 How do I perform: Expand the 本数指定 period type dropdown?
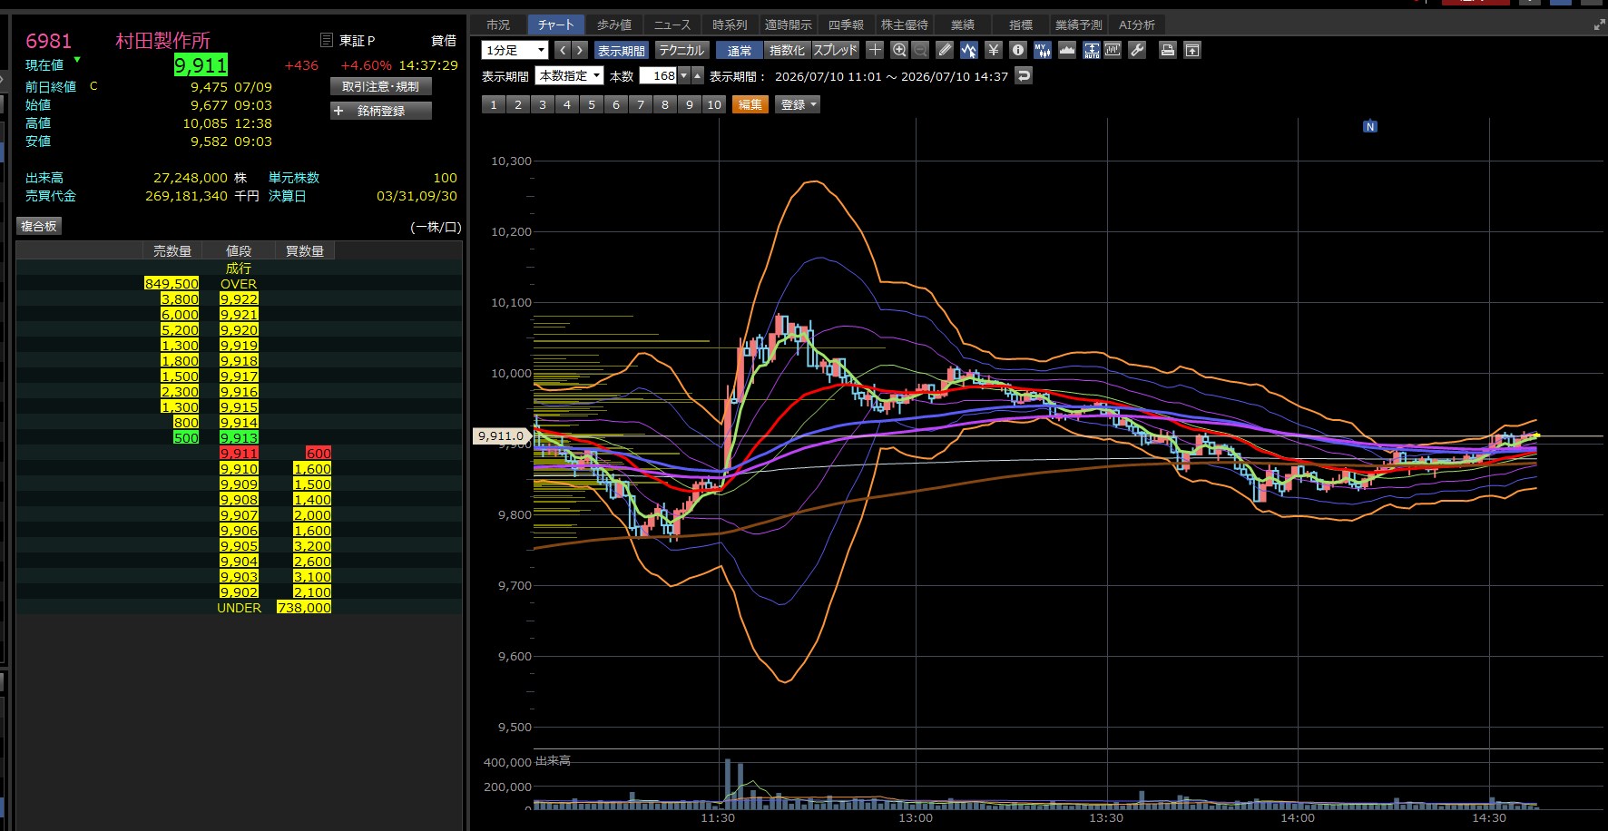(569, 76)
